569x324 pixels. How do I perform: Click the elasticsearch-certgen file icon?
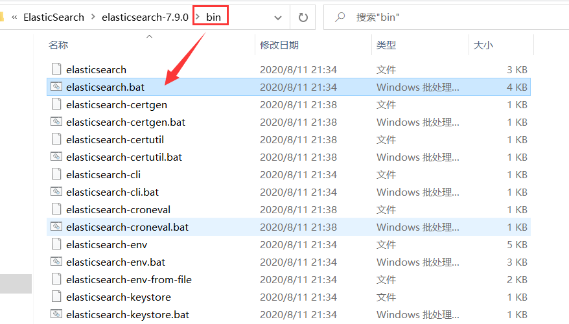[56, 104]
